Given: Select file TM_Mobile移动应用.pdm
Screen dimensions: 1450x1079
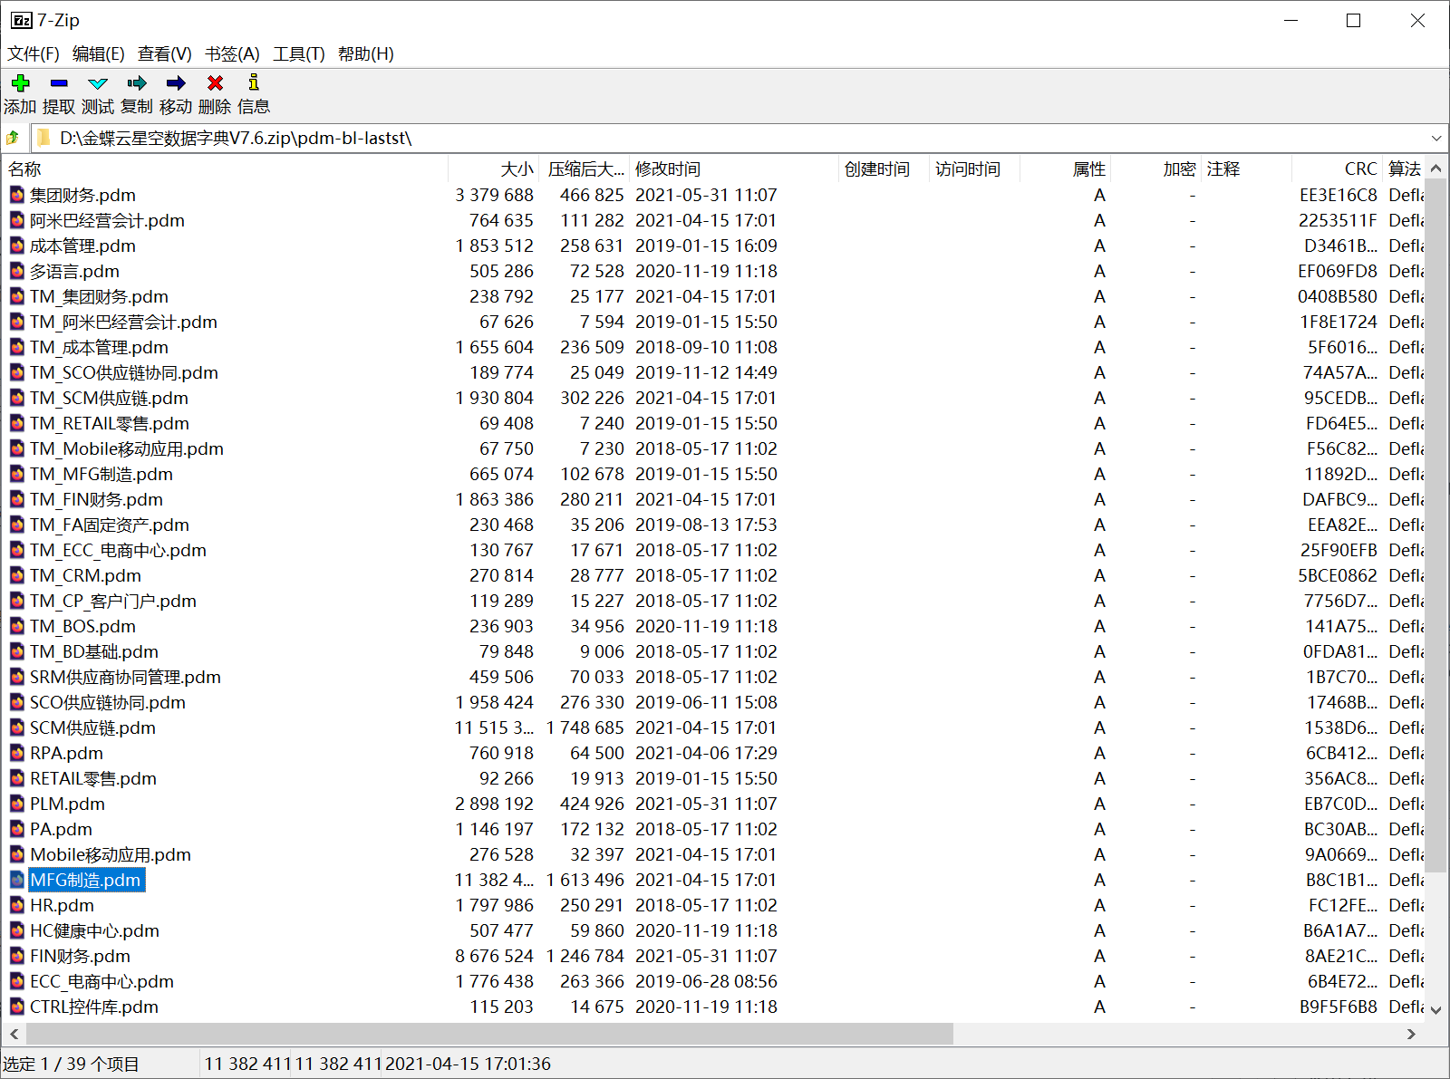Looking at the screenshot, I should [127, 448].
